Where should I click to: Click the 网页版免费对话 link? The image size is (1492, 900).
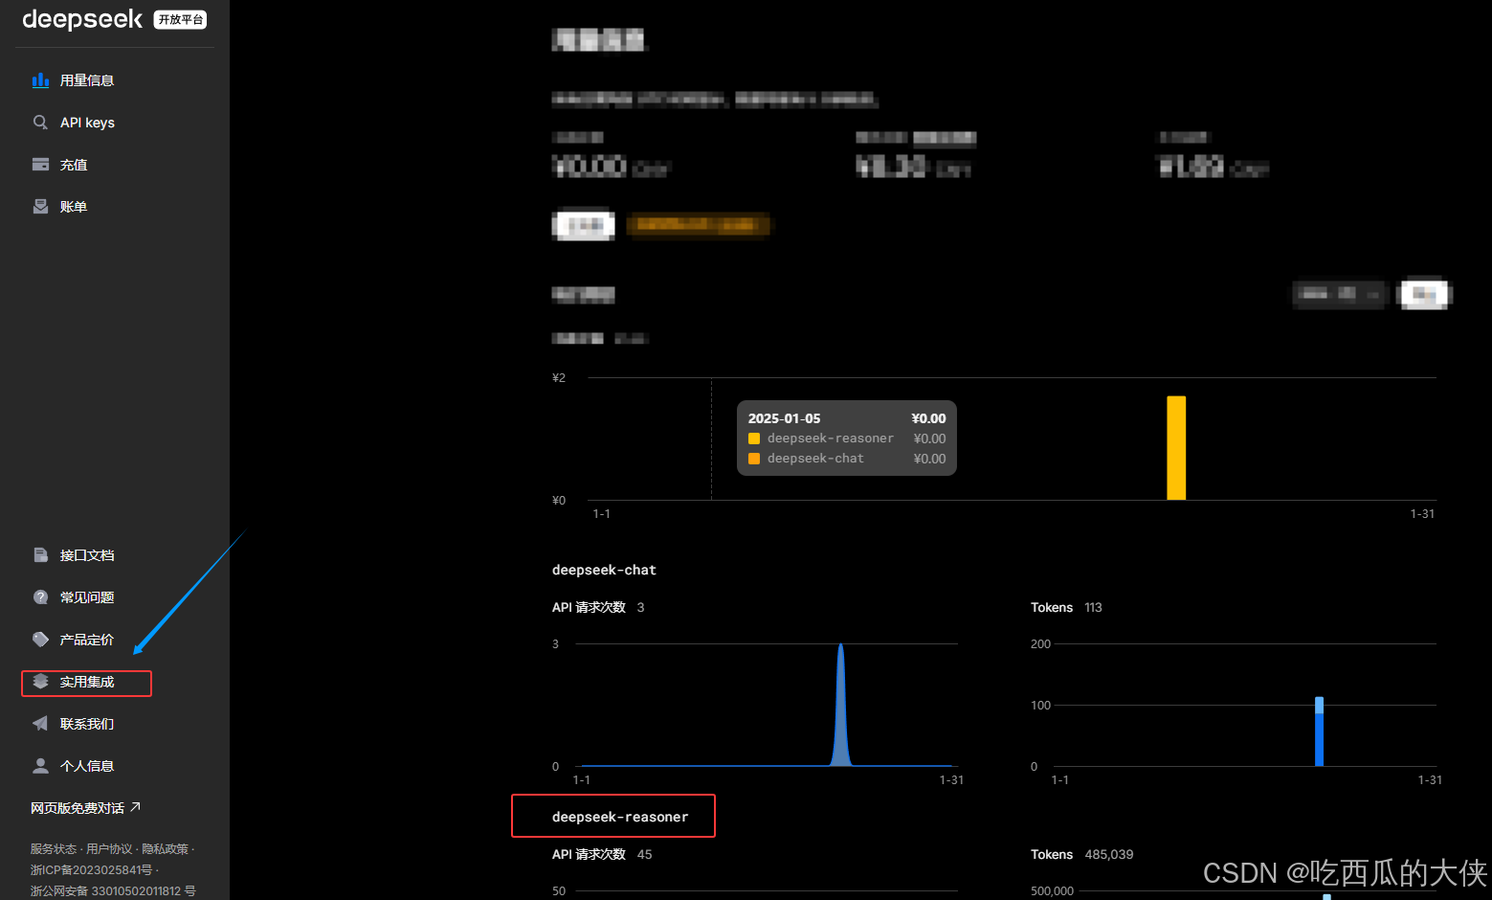[78, 808]
